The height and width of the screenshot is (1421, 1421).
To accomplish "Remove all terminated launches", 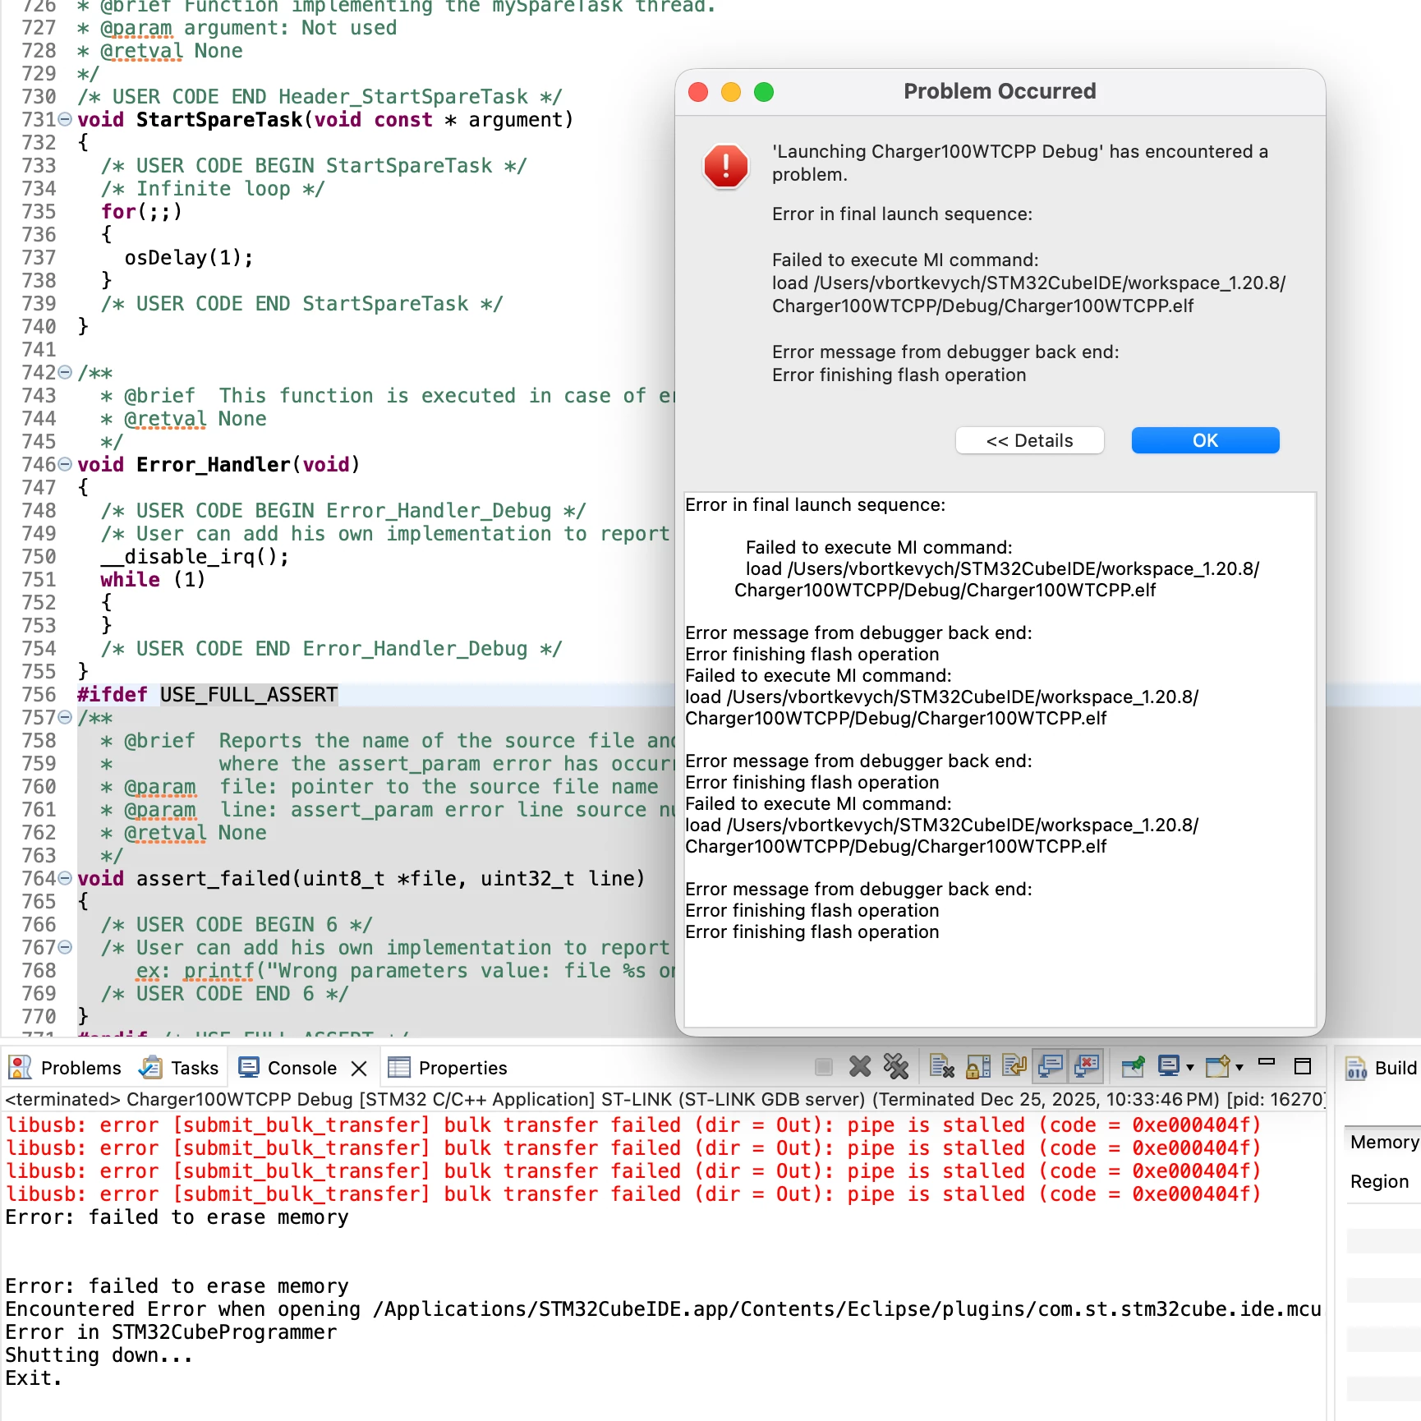I will [x=896, y=1067].
